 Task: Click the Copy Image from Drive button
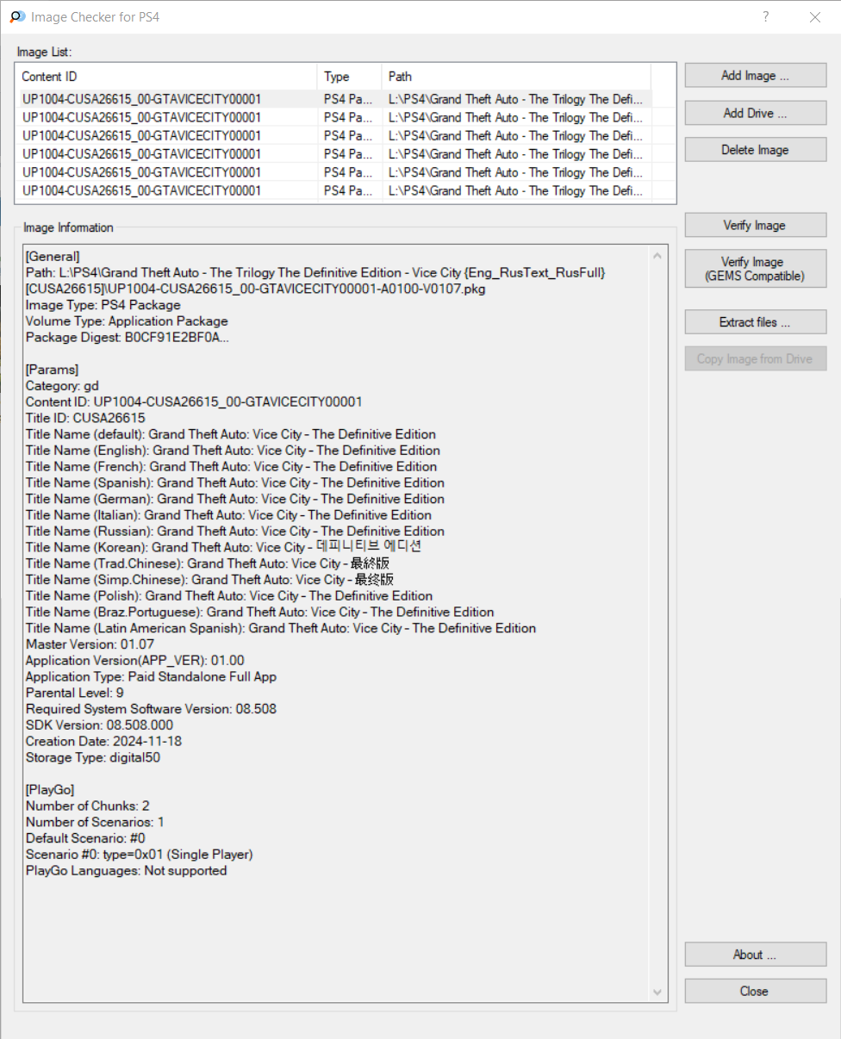point(756,359)
